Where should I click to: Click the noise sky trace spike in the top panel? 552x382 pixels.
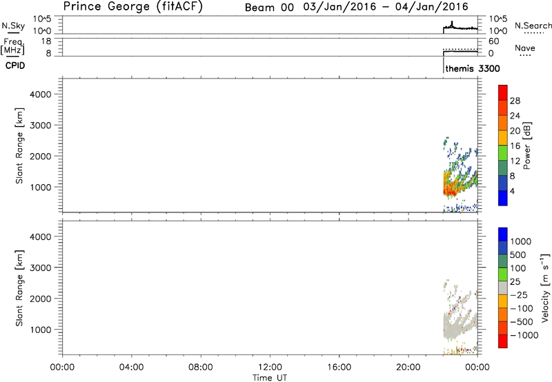coord(452,23)
